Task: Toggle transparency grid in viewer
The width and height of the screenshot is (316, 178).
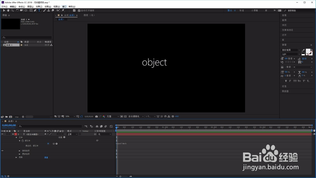Action: 125,116
